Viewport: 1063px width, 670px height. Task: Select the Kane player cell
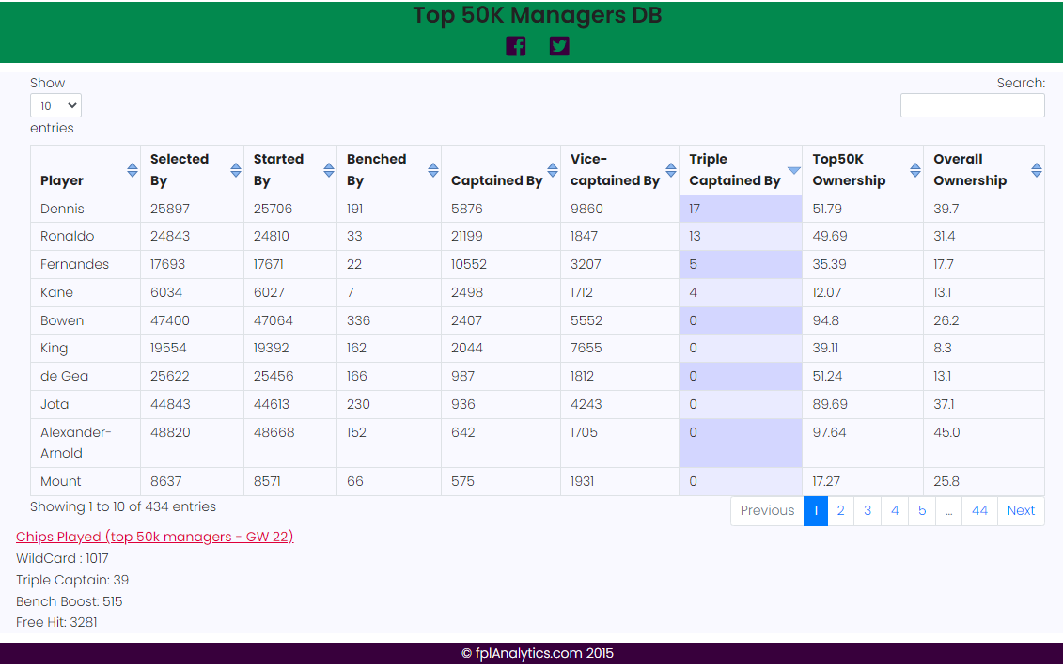(86, 292)
